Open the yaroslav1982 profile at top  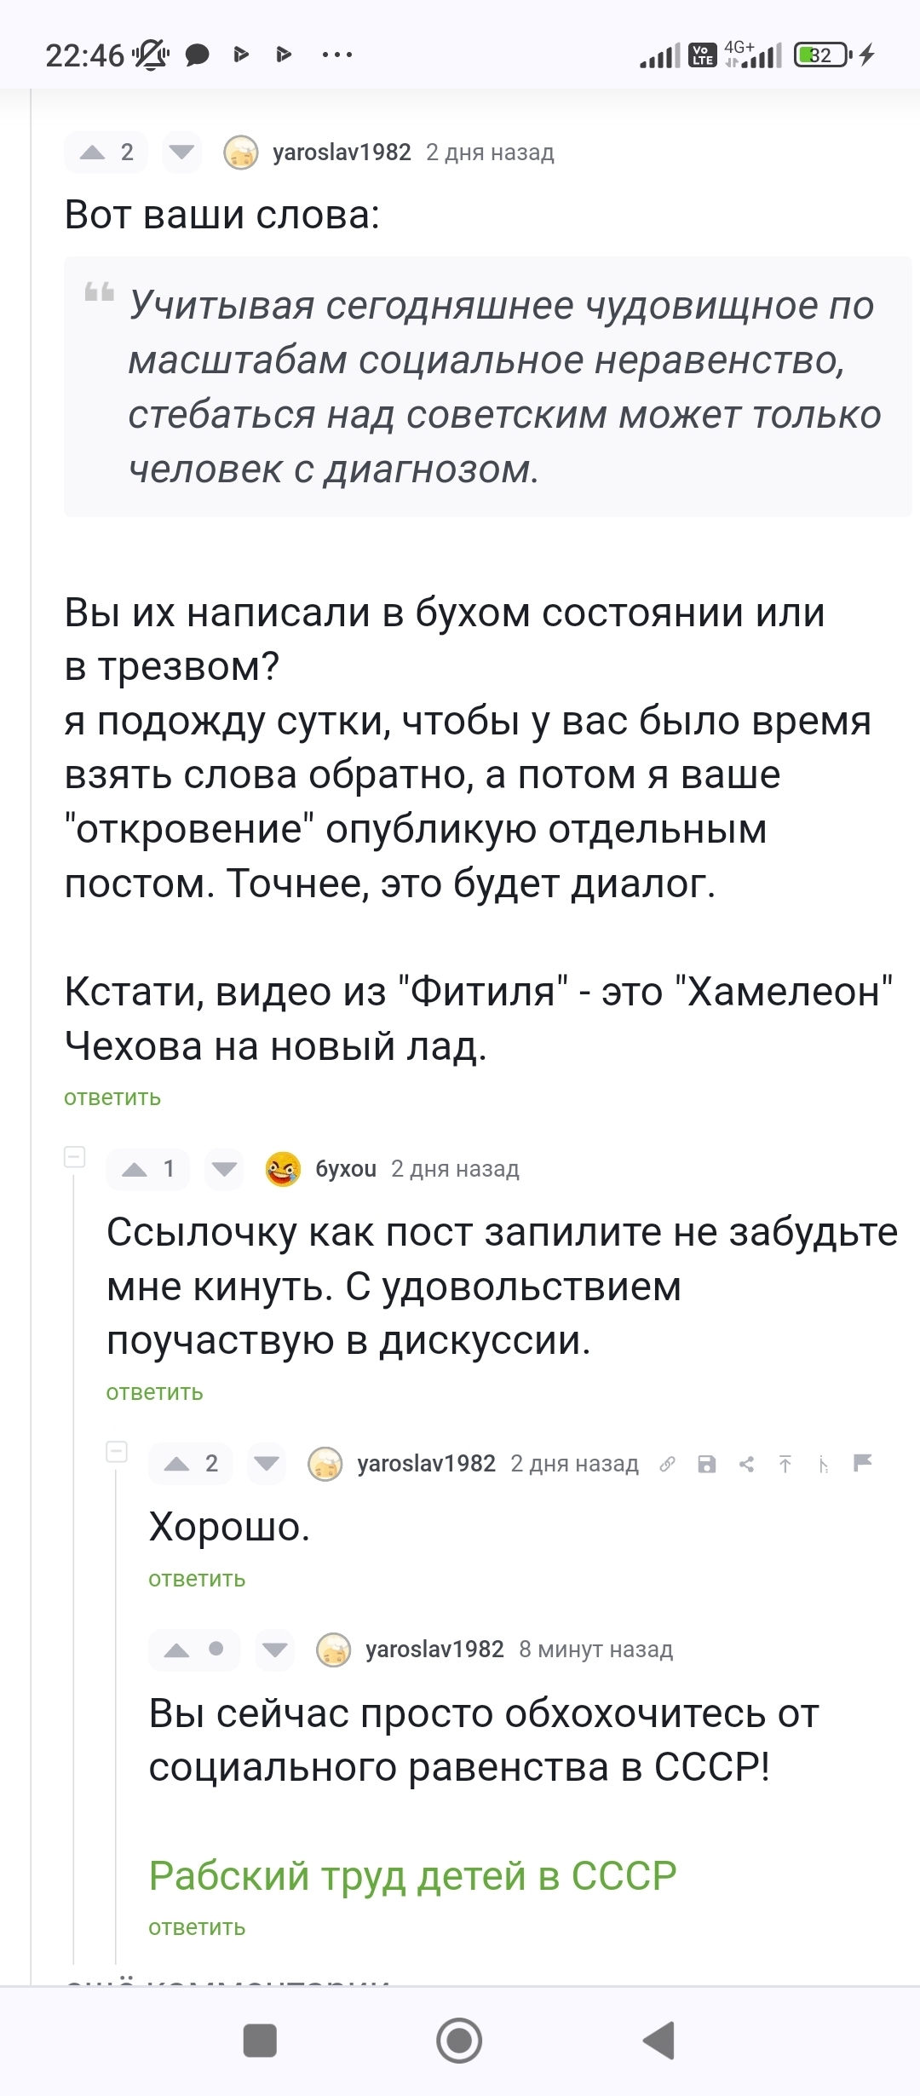pyautogui.click(x=342, y=153)
